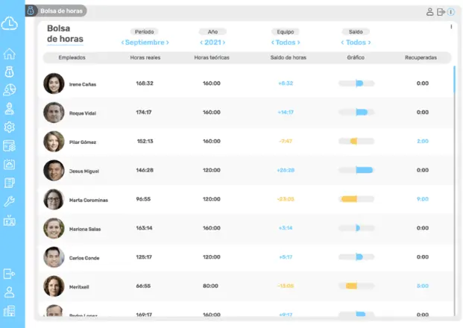The width and height of the screenshot is (463, 328).
Task: Sort by Horas reales column header
Action: [x=145, y=57]
